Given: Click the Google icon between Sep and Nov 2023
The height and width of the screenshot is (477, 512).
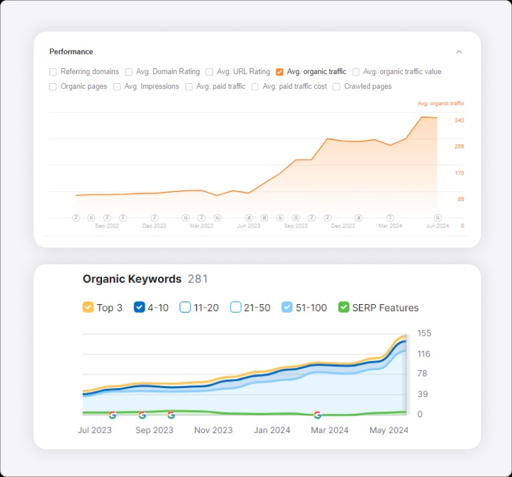Looking at the screenshot, I should pyautogui.click(x=171, y=415).
